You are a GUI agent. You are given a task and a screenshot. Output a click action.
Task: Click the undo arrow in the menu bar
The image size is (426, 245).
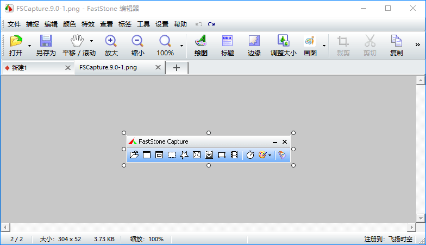tap(199, 24)
